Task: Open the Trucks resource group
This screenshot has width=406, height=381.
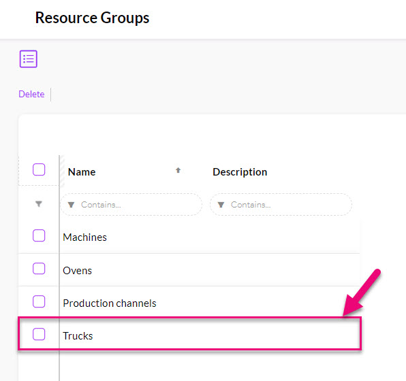Action: tap(78, 336)
